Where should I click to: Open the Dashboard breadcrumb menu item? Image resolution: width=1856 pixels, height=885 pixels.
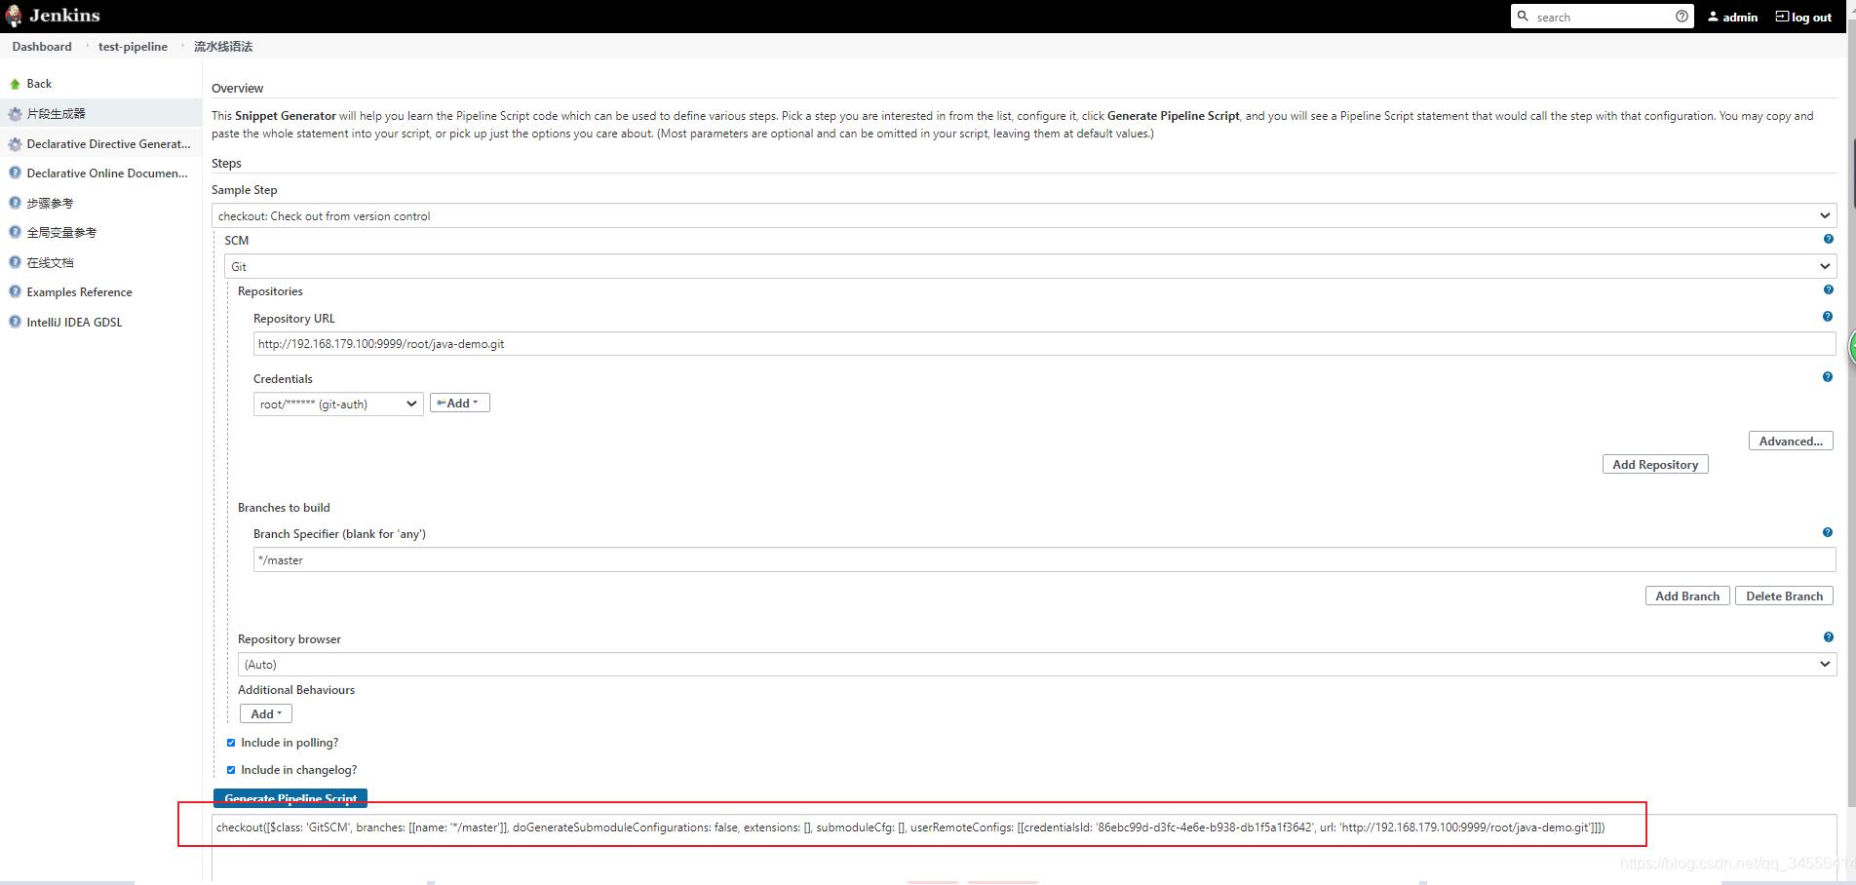click(x=41, y=46)
